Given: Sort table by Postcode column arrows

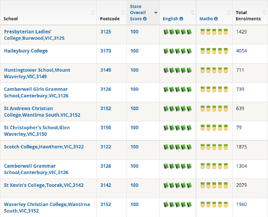Looking at the screenshot, I should click(123, 13).
